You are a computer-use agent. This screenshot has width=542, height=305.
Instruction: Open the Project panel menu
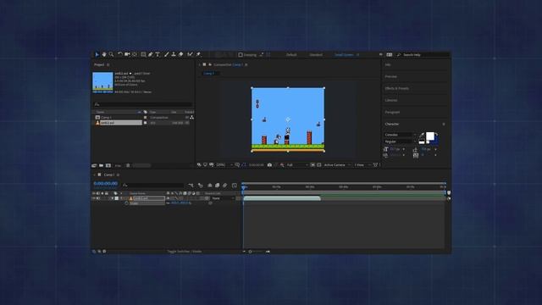[x=108, y=64]
